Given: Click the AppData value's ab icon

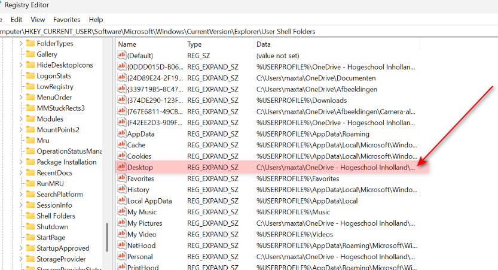Looking at the screenshot, I should pos(121,134).
